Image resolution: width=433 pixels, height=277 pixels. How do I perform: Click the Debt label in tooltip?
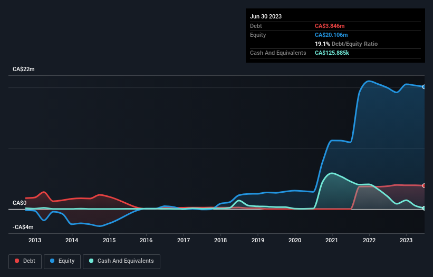click(x=256, y=26)
